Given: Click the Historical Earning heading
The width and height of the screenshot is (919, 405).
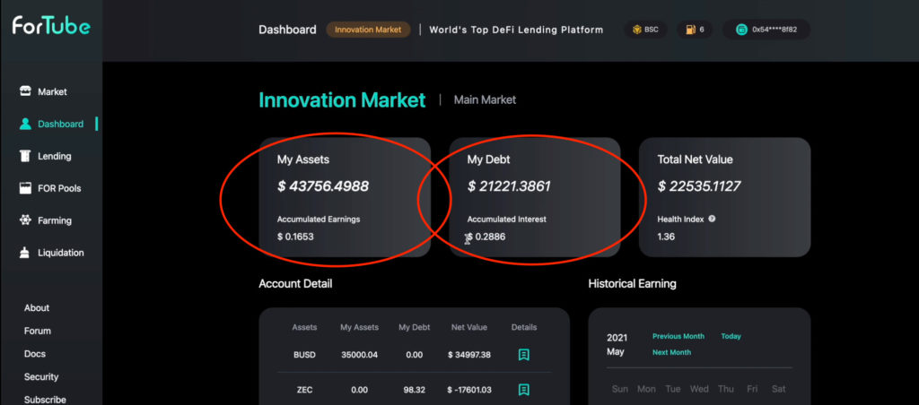Looking at the screenshot, I should click(x=632, y=283).
